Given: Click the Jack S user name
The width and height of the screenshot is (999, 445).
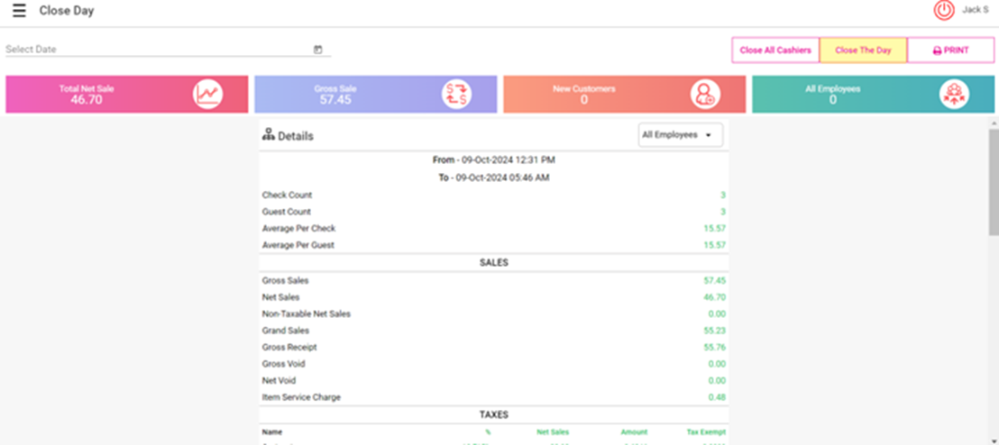Looking at the screenshot, I should (x=975, y=10).
